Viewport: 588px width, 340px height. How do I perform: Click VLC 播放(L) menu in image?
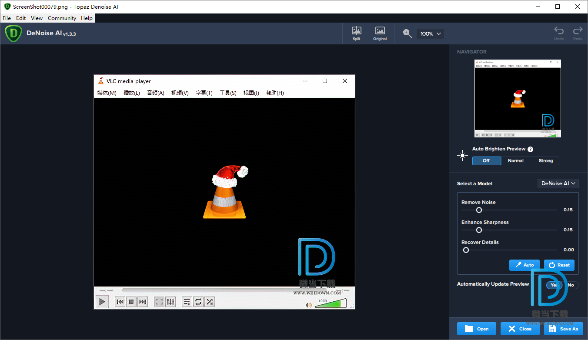[132, 93]
